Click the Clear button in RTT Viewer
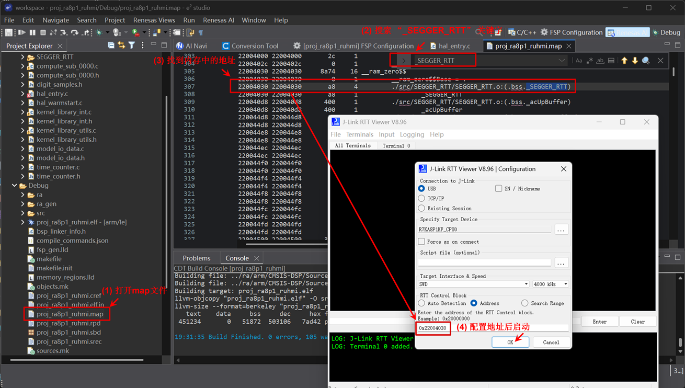685x388 pixels. click(637, 322)
